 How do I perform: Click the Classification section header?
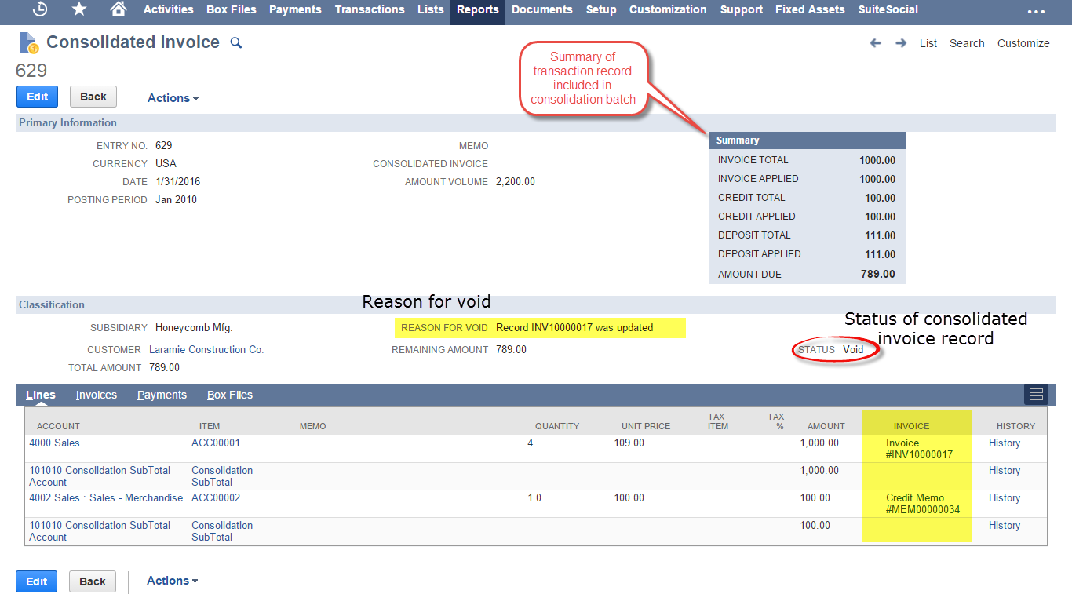click(x=536, y=304)
